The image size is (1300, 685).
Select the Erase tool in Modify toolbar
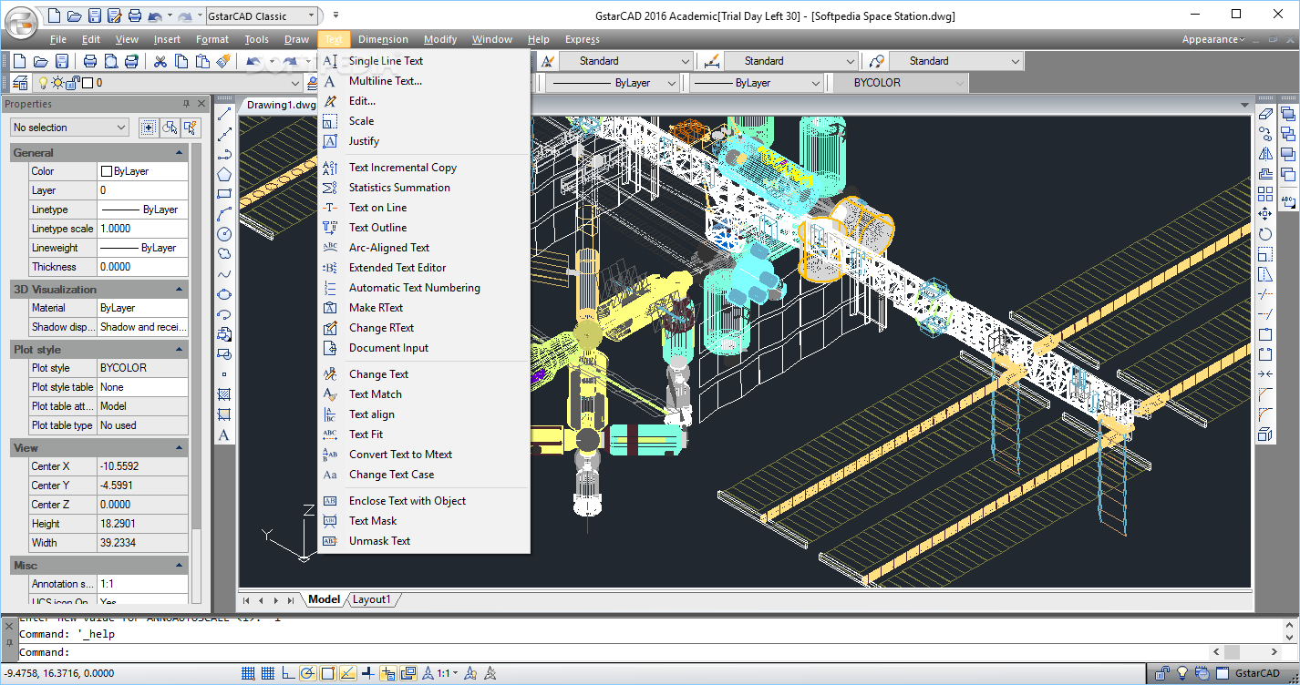tap(1265, 114)
